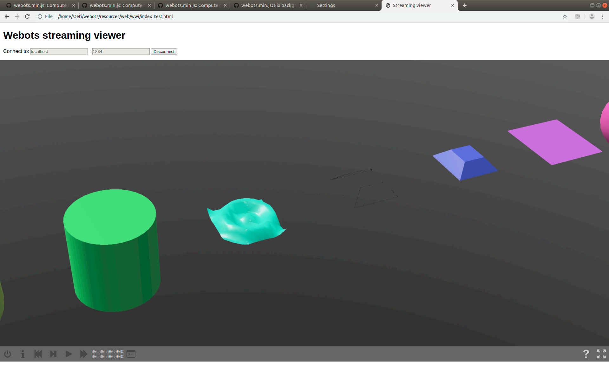This screenshot has height=372, width=609.
Task: Click the help question mark icon
Action: tap(586, 354)
